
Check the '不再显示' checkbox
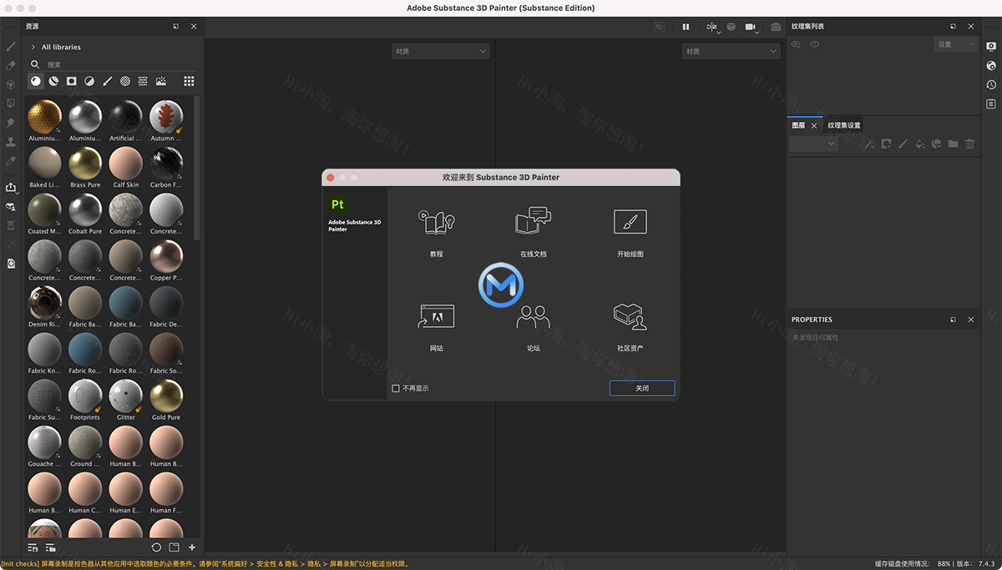click(x=396, y=388)
